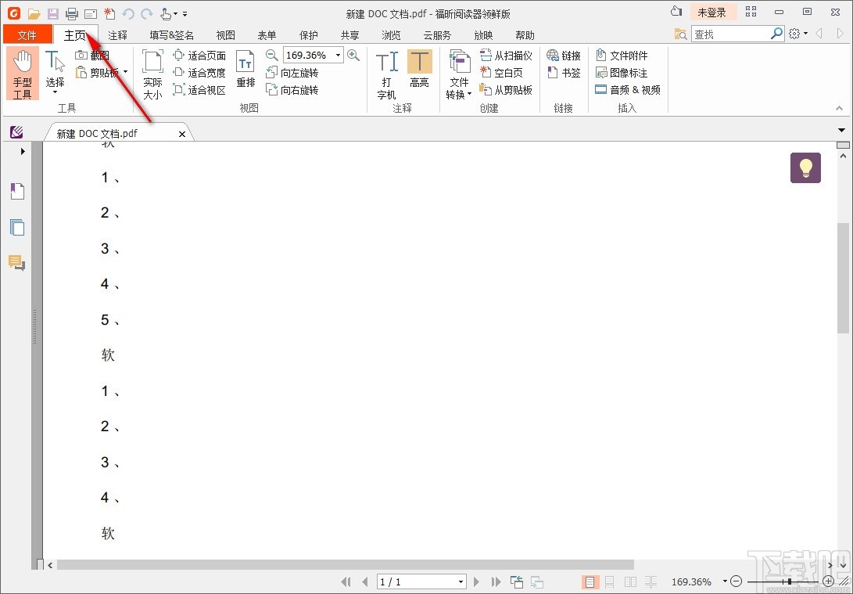Click 未登录 to sign in
The height and width of the screenshot is (594, 853).
[712, 12]
